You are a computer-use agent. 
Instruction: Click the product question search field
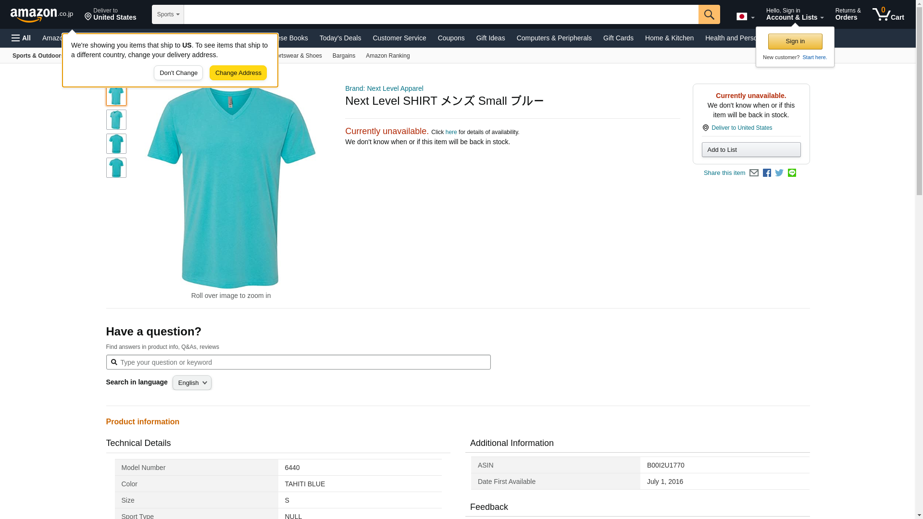coord(298,362)
